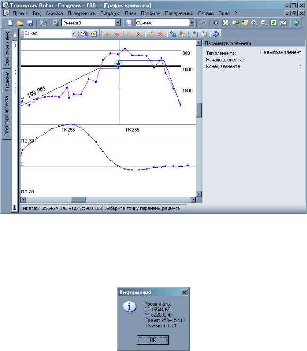Viewport: 307px width, 351px height.
Task: Click the survey icon beside Съемка0 combo
Action: pyautogui.click(x=56, y=23)
